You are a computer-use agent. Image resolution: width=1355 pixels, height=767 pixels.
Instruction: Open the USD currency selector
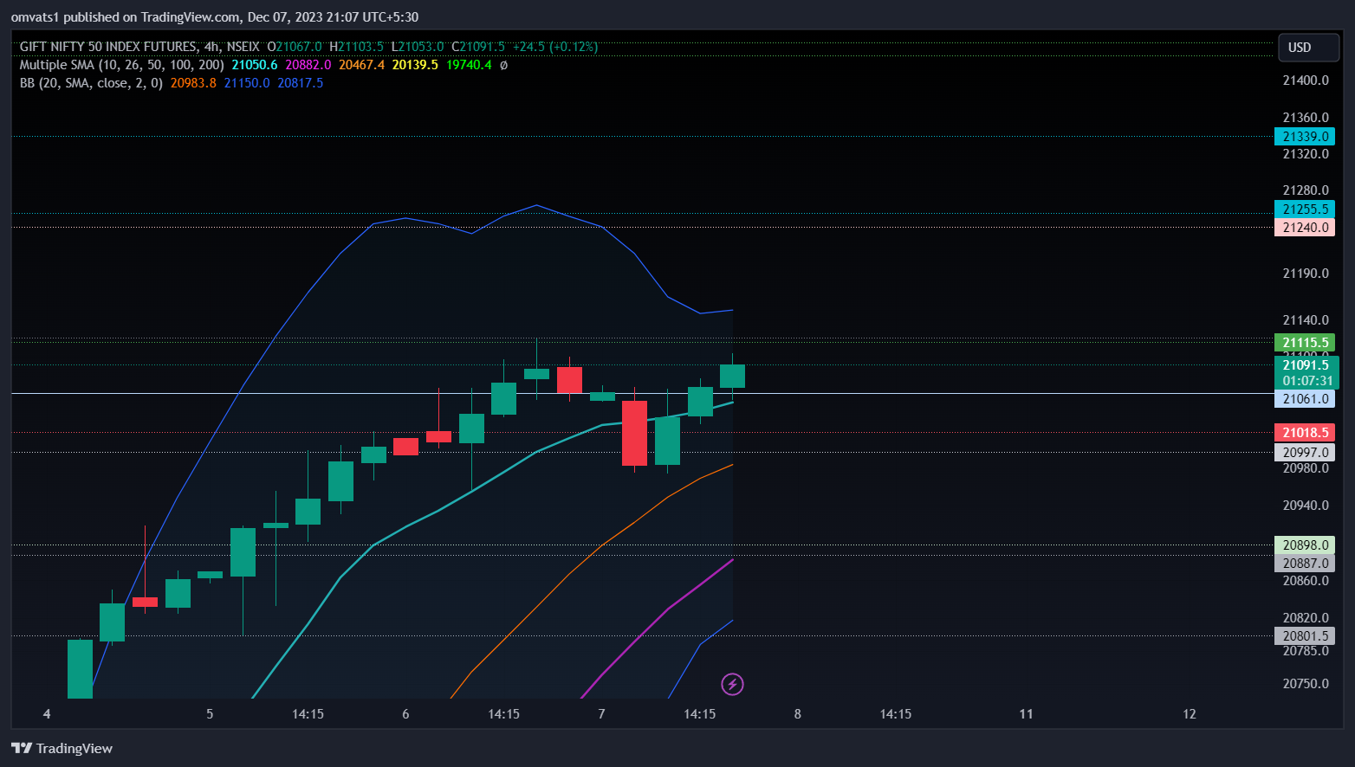click(1308, 48)
